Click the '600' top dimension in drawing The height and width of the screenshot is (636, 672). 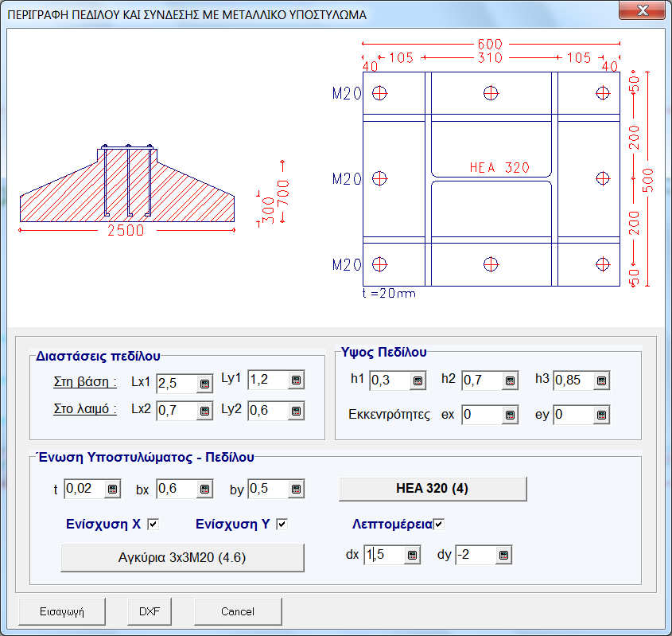(490, 44)
